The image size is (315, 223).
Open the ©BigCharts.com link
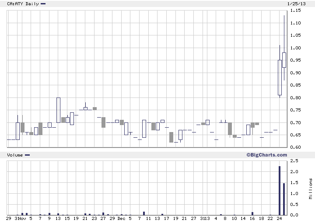click(x=267, y=155)
